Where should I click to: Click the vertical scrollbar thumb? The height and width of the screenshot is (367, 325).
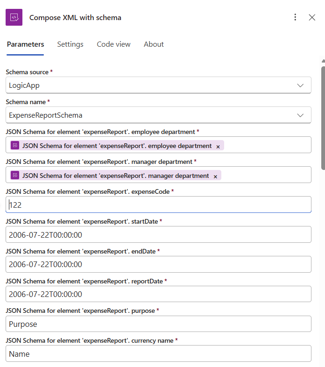(x=323, y=117)
